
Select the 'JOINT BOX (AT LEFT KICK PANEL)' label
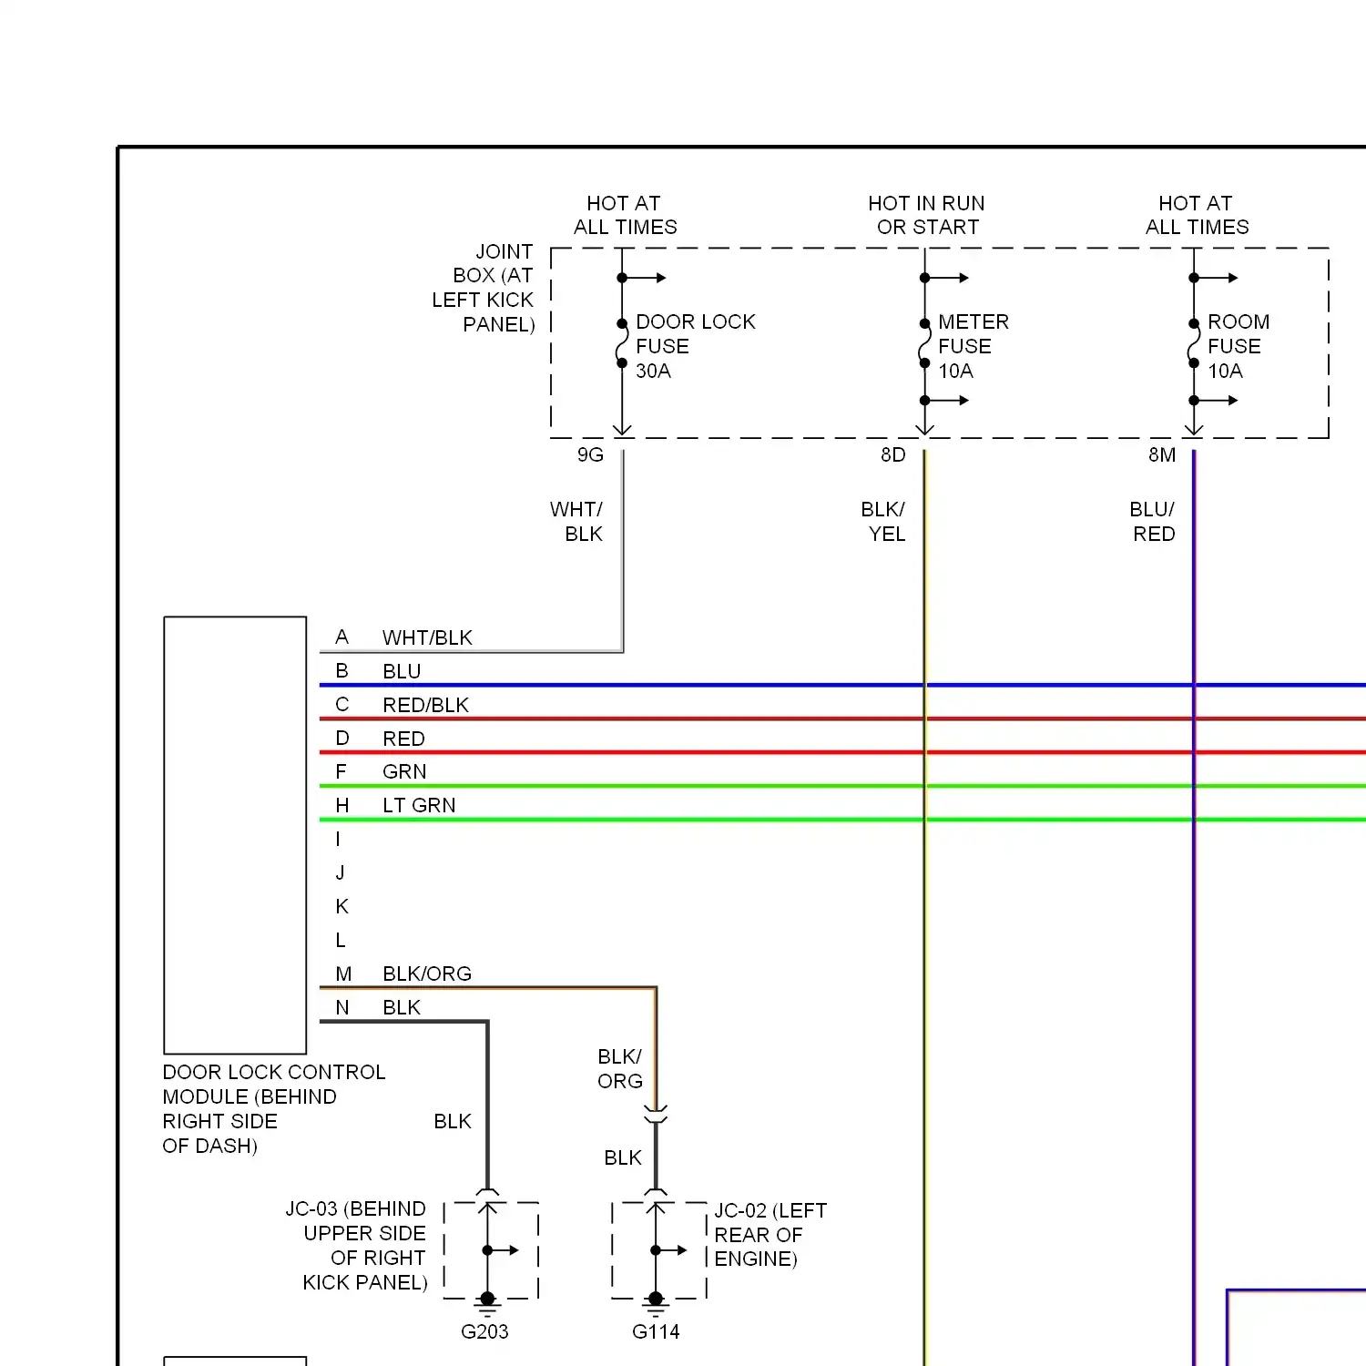point(483,288)
